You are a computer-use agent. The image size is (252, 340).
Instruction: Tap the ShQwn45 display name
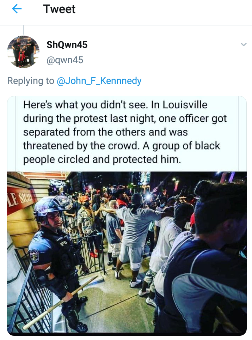[67, 45]
